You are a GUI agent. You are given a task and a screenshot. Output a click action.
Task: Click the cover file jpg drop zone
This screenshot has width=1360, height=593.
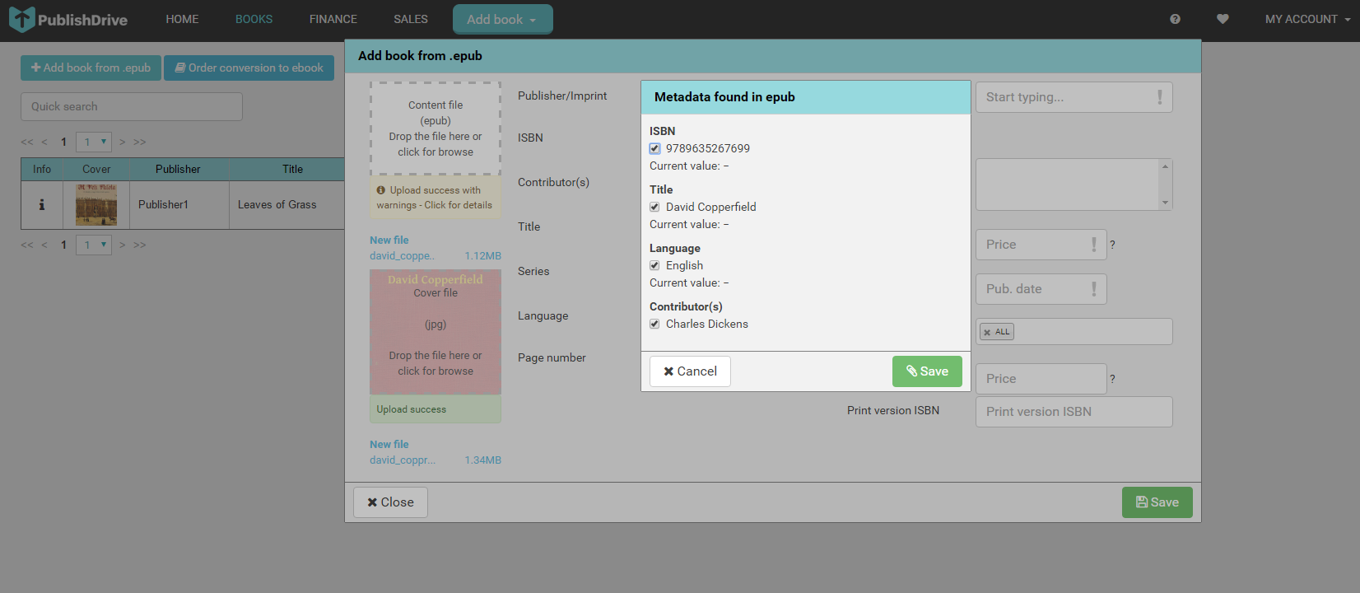(x=435, y=332)
